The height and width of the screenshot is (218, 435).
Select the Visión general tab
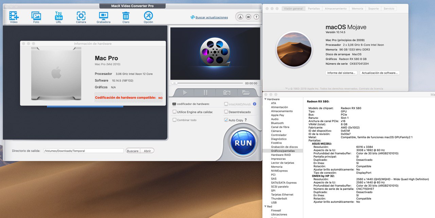pyautogui.click(x=293, y=8)
